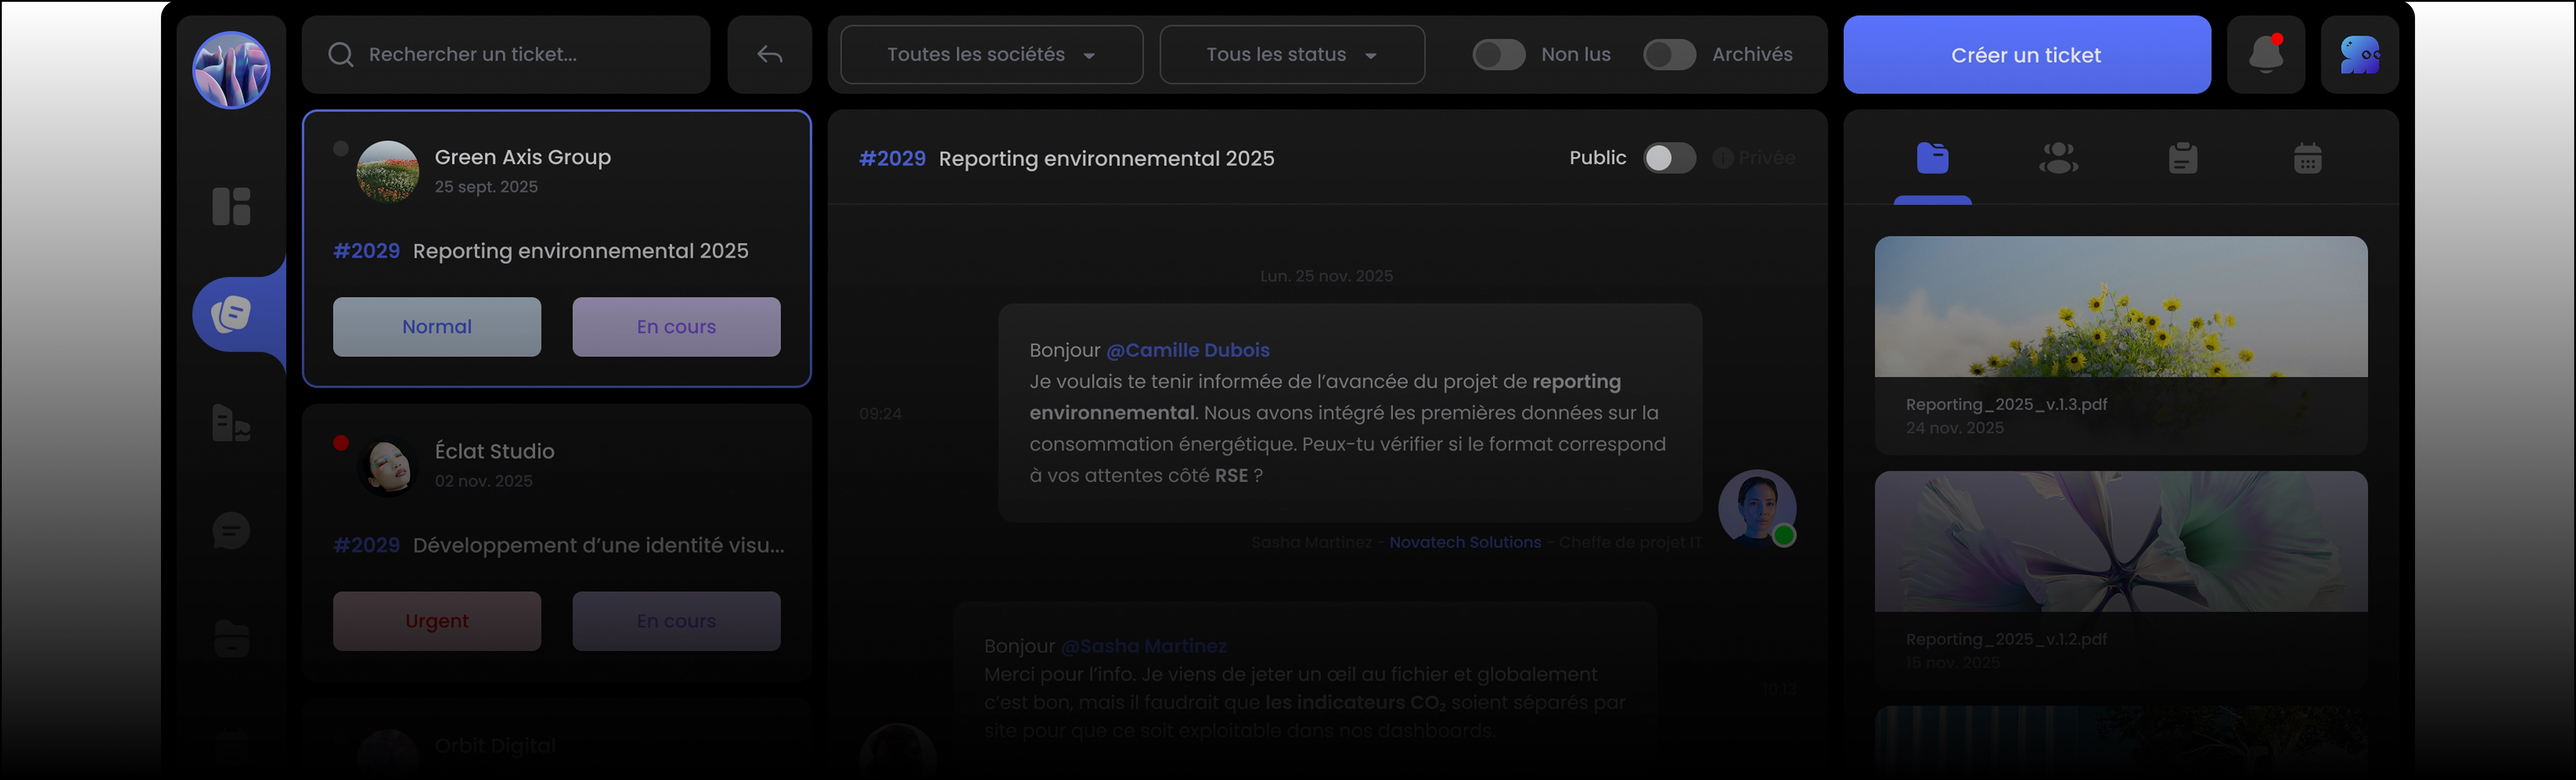Click the Green Axis Group company name
The image size is (2576, 780).
(x=522, y=157)
